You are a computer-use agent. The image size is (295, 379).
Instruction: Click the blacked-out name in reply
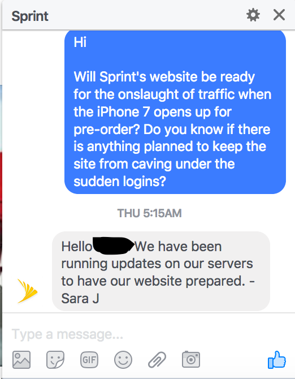(x=114, y=246)
